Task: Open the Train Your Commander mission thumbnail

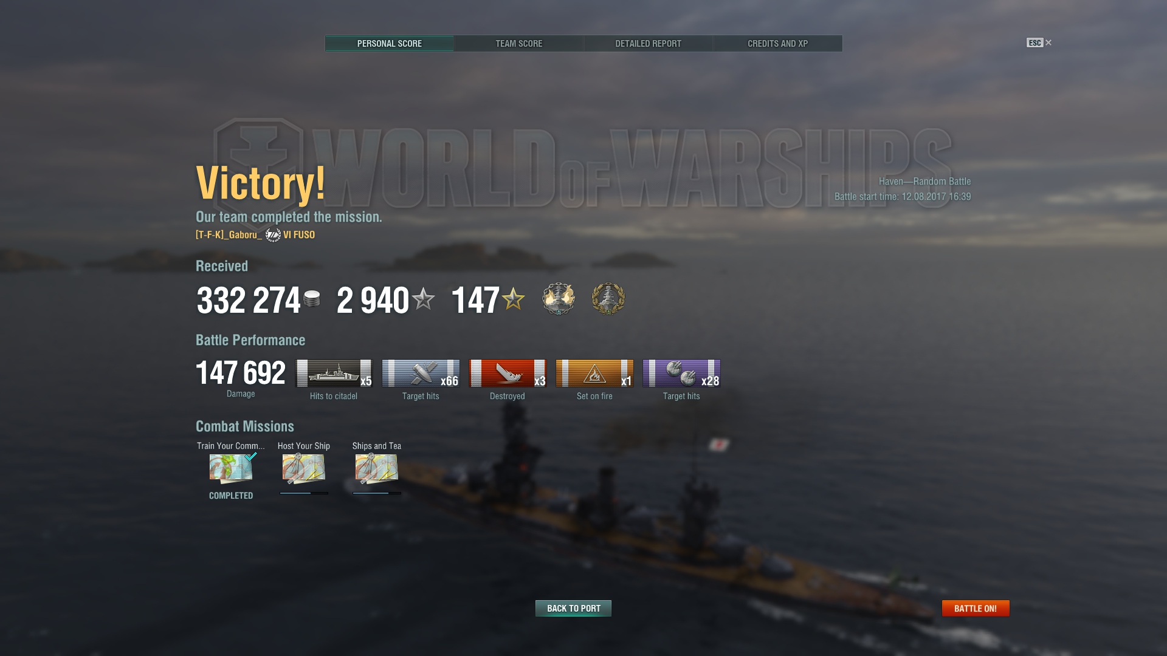Action: [x=232, y=468]
